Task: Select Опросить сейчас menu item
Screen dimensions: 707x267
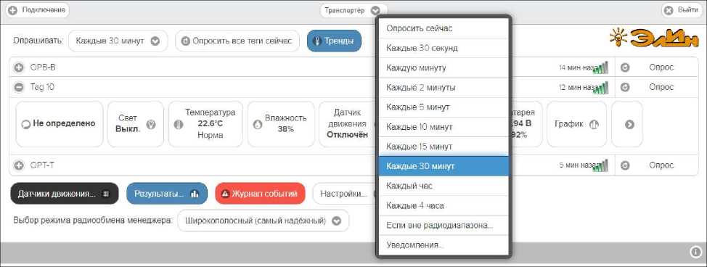Action: (x=444, y=28)
